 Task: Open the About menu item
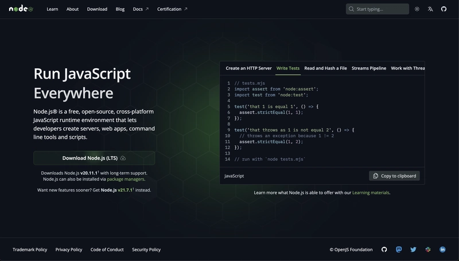(x=72, y=9)
